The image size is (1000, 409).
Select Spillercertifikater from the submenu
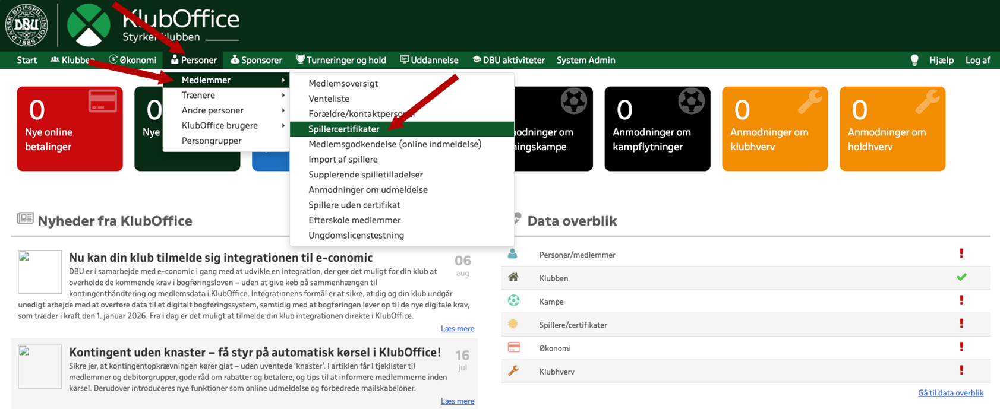(343, 129)
